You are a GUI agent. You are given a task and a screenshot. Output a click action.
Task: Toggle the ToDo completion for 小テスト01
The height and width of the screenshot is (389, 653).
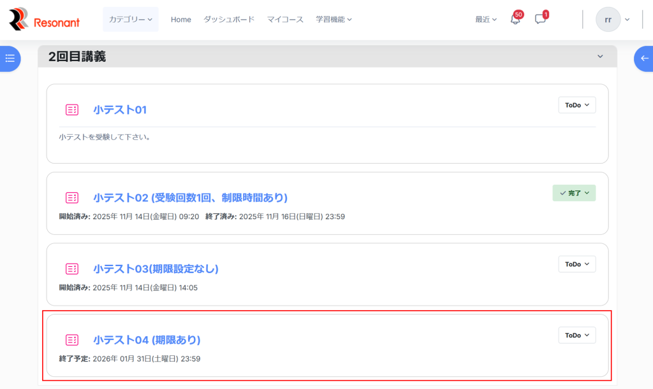[x=576, y=105]
